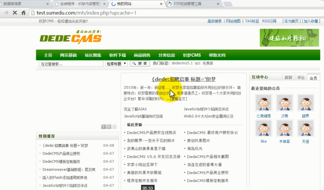Open DedeCMS产品授权在线购买 article
The height and width of the screenshot is (190, 324).
(x=151, y=133)
